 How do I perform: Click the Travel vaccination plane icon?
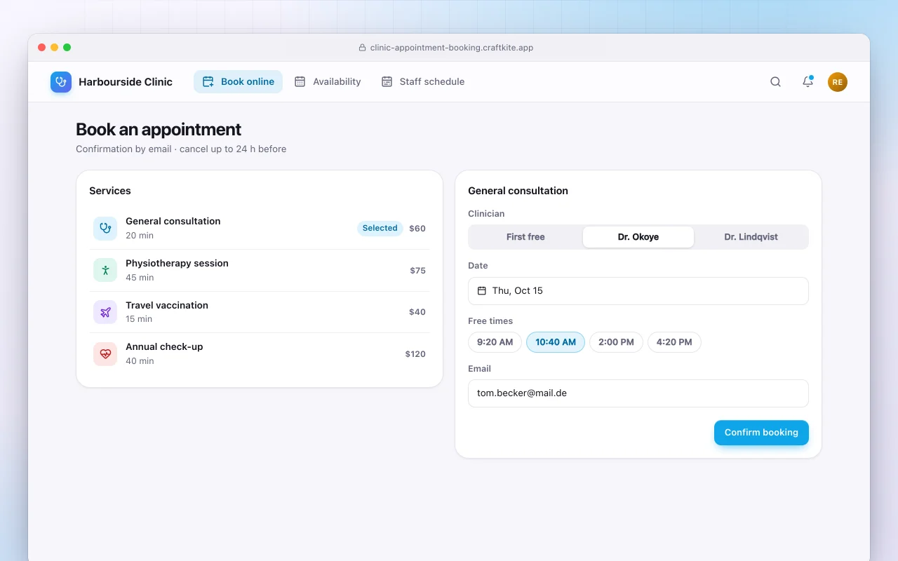pos(105,312)
